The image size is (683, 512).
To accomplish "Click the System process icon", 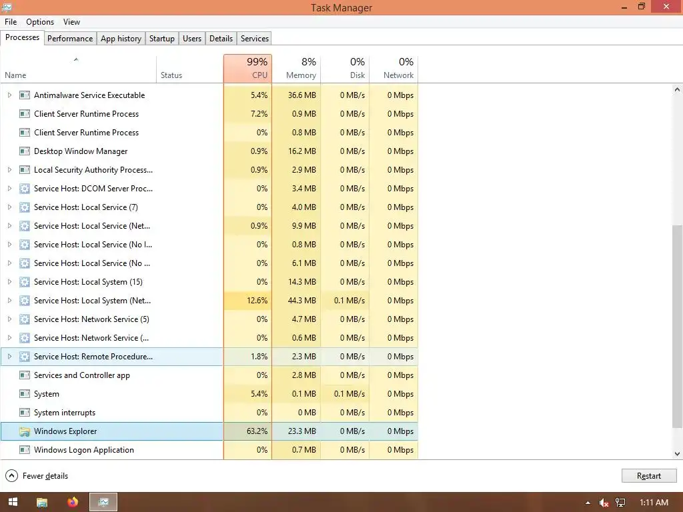I will (x=25, y=394).
